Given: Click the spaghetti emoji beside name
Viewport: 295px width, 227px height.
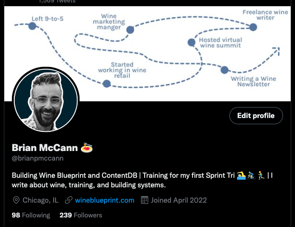Looking at the screenshot, I should pos(87,147).
